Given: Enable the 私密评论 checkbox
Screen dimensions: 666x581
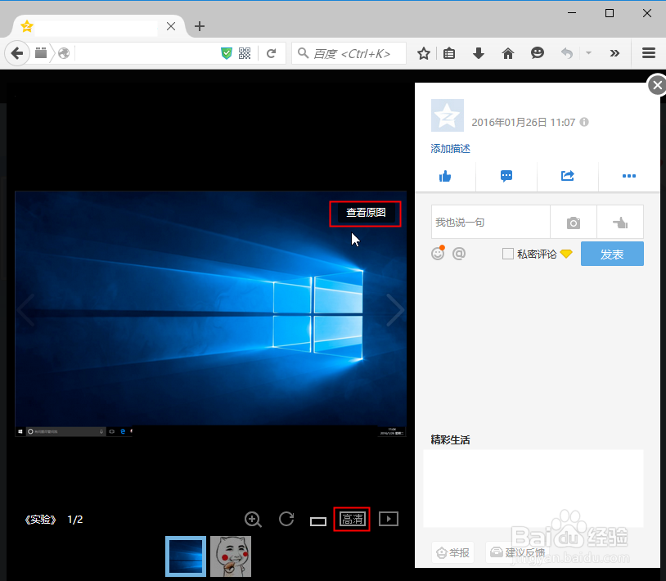Looking at the screenshot, I should pos(508,254).
